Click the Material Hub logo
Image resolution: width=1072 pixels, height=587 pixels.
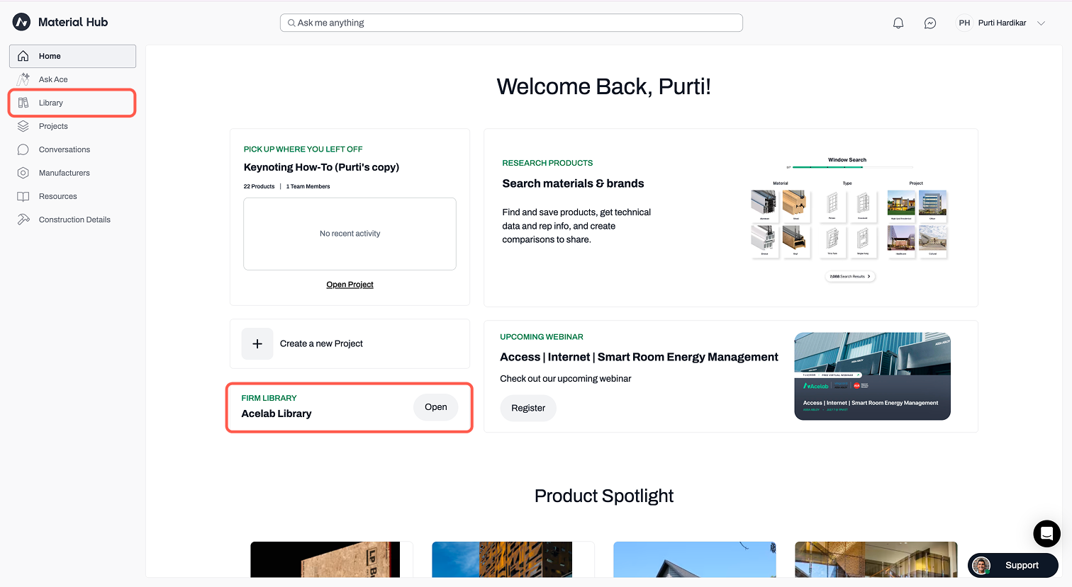tap(21, 22)
